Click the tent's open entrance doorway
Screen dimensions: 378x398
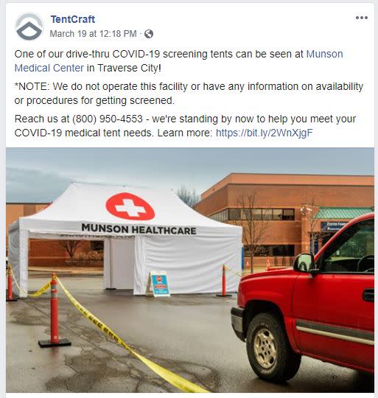tap(120, 264)
